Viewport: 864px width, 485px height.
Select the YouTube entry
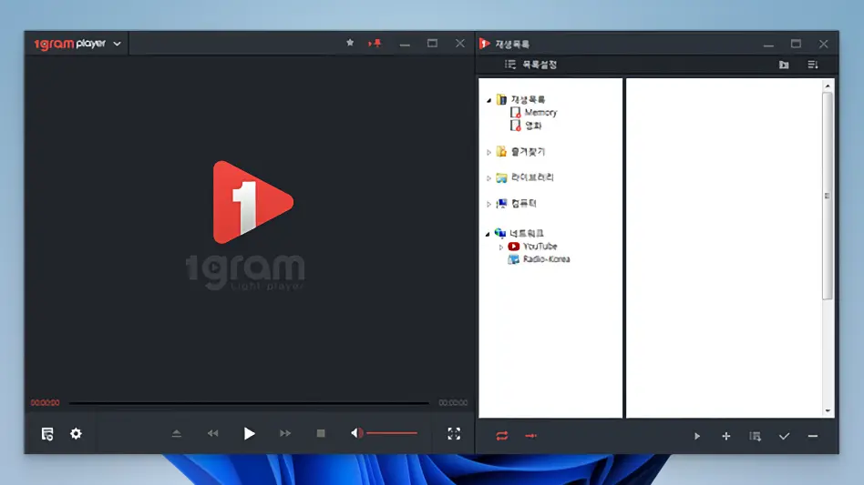pos(540,247)
